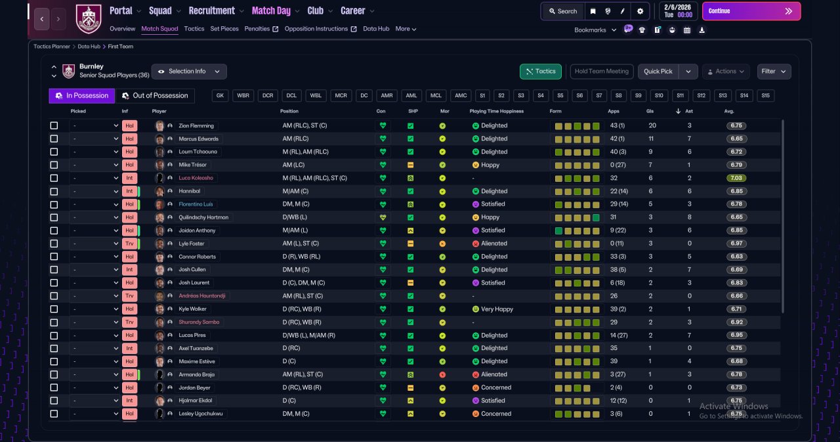Viewport: 840px width, 442px height.
Task: Click the globe icon beside the bookmark
Action: [608, 11]
